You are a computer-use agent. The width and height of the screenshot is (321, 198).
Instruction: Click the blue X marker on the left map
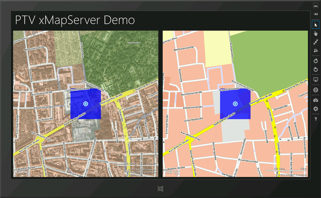point(85,103)
